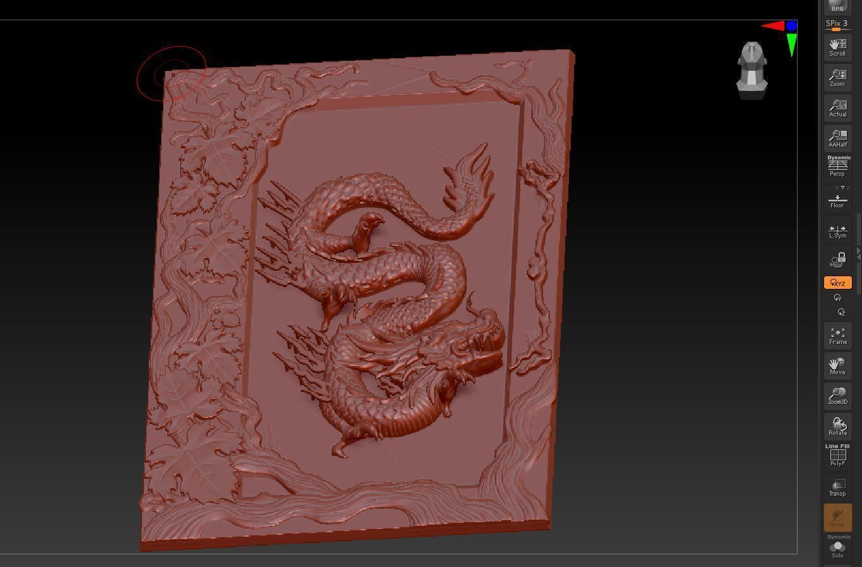862x567 pixels.
Task: Select Z axis rotation mode
Action: click(x=841, y=312)
